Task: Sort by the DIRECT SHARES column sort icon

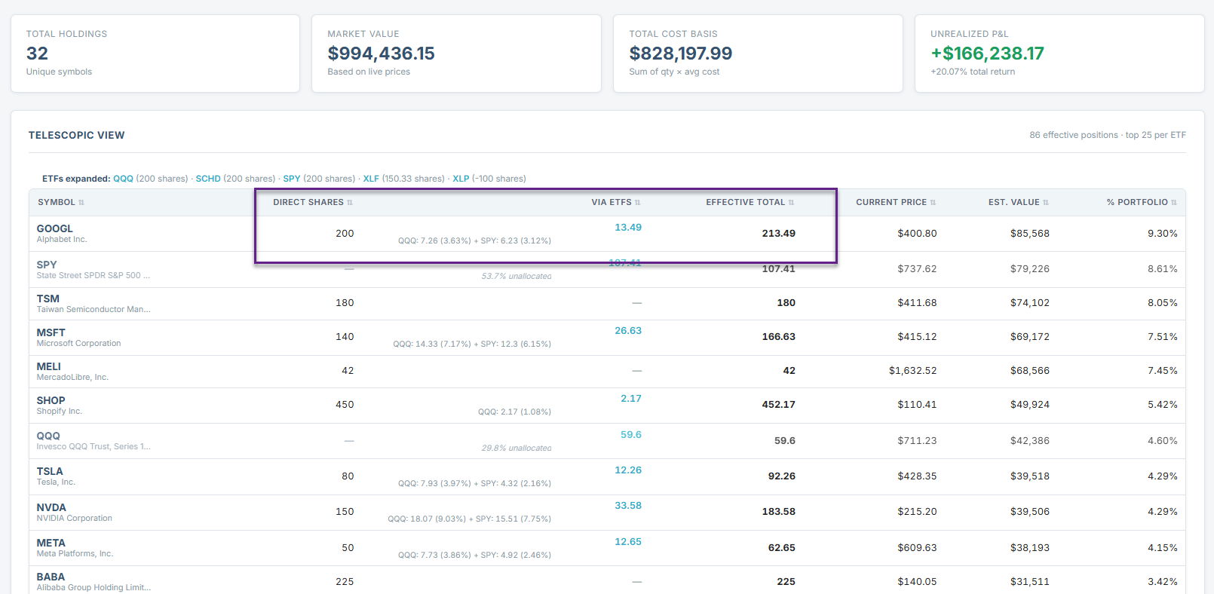Action: (x=350, y=203)
